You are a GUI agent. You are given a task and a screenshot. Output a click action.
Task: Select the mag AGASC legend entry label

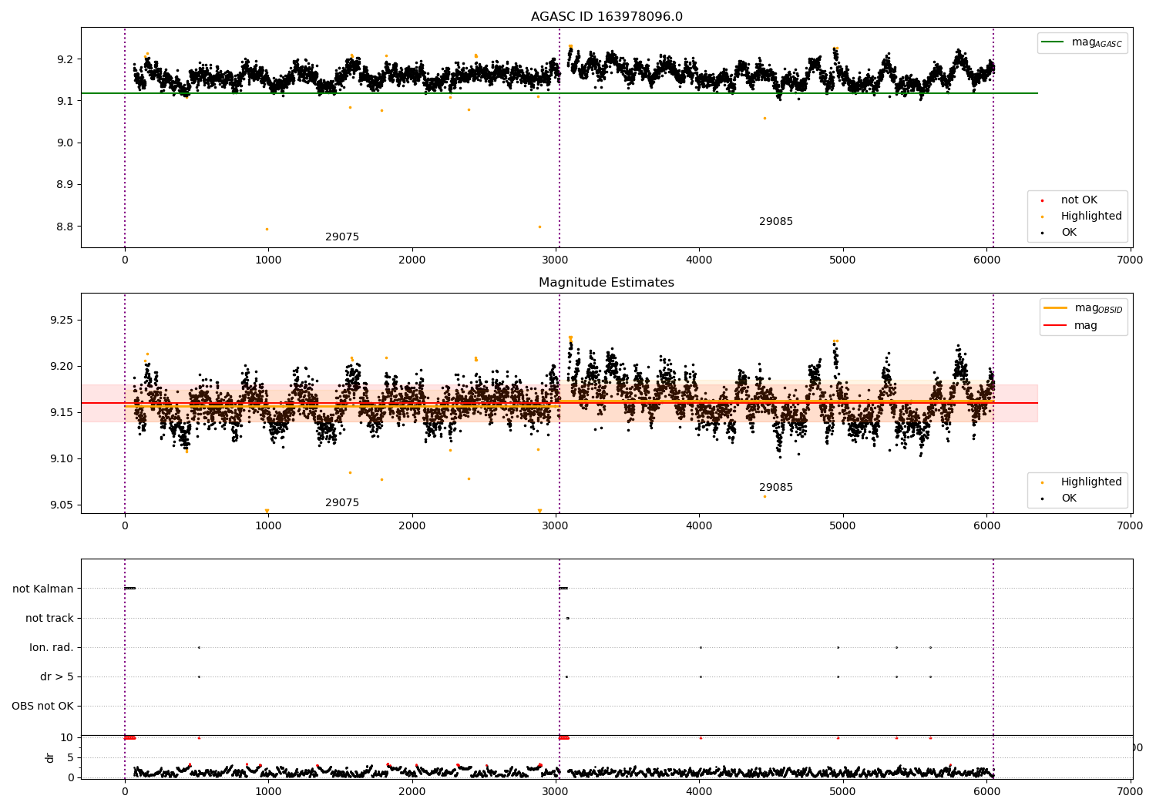[1097, 42]
